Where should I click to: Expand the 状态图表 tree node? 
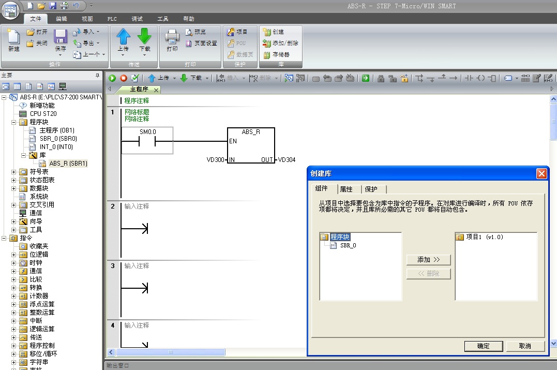click(13, 180)
